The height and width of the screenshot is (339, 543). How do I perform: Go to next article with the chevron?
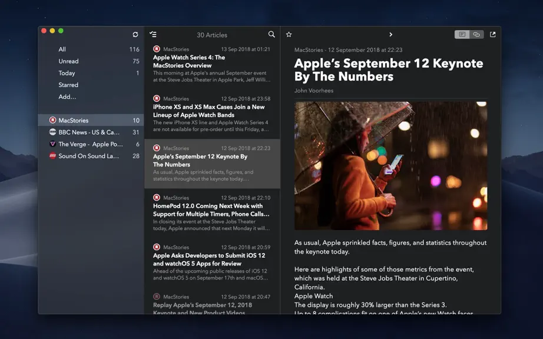[x=390, y=34]
